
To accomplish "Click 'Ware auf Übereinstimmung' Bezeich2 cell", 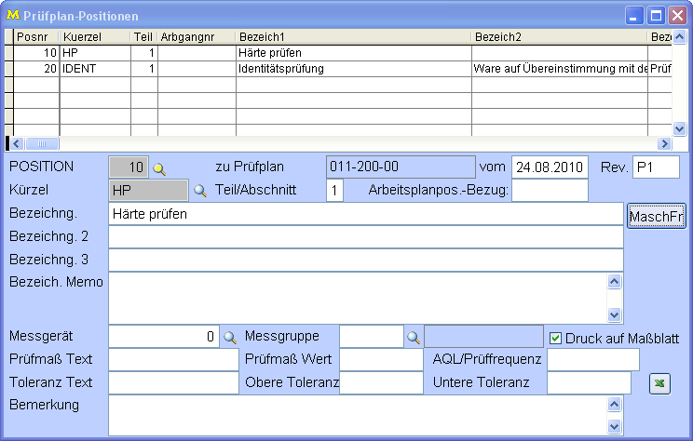I will [560, 69].
